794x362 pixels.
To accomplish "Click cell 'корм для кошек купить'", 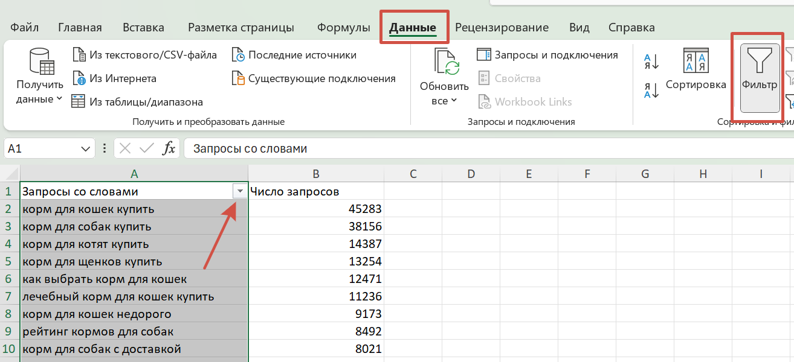I will pos(134,209).
